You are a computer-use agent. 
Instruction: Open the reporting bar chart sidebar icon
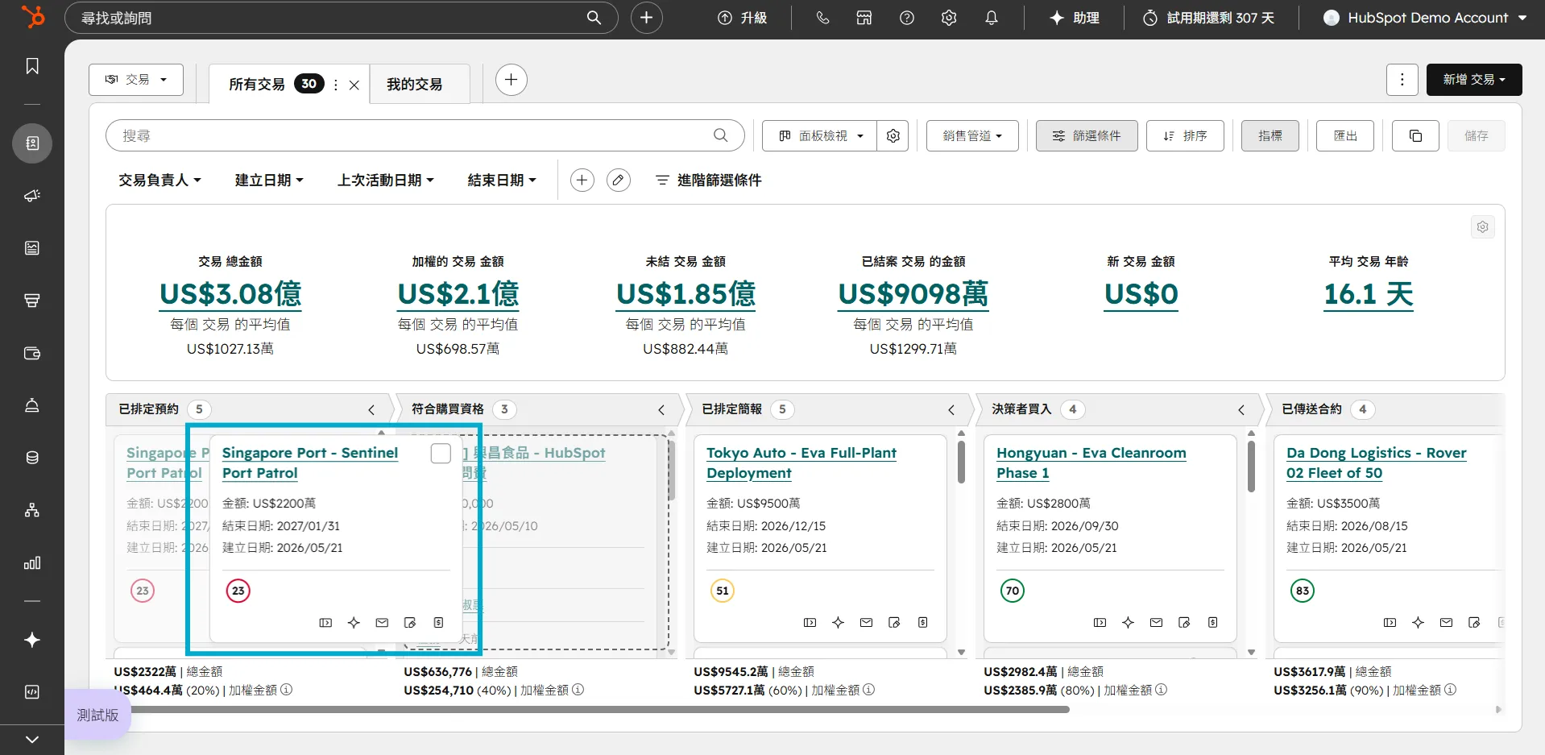(32, 562)
